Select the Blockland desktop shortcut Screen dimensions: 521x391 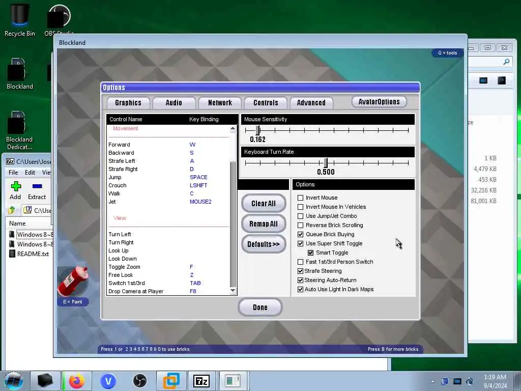tap(20, 74)
